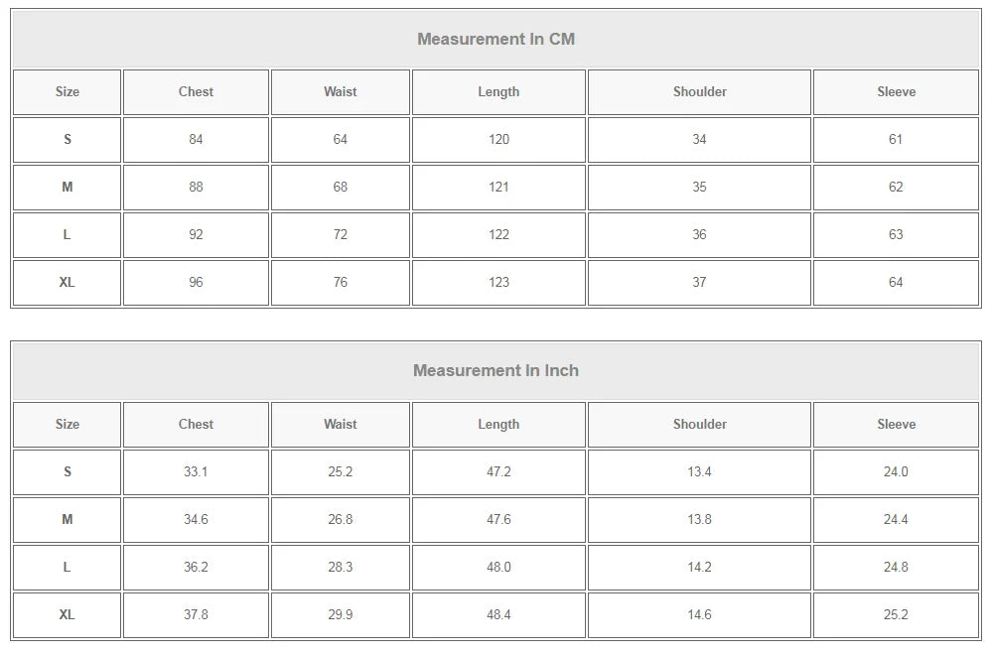Click the Sleeve header in CM table
Image resolution: width=992 pixels, height=655 pixels.
click(x=896, y=92)
